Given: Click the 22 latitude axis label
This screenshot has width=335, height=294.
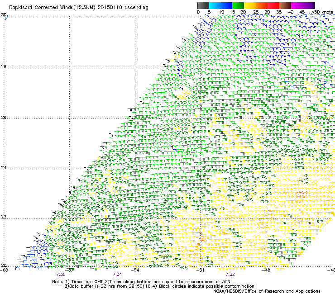Looking at the screenshot, I should [x=4, y=217].
